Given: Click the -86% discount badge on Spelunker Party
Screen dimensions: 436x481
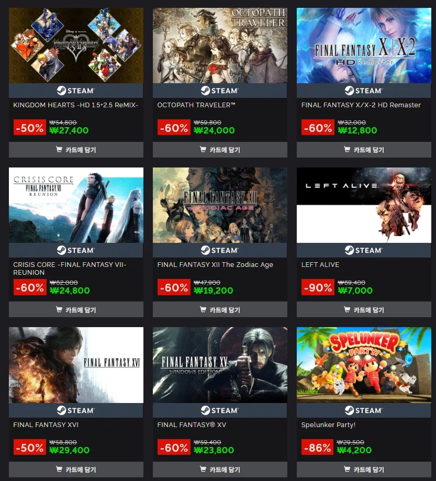Looking at the screenshot, I should click(317, 448).
